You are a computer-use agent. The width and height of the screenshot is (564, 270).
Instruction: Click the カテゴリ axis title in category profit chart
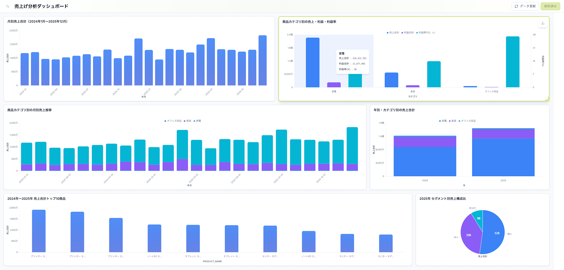[x=413, y=96]
